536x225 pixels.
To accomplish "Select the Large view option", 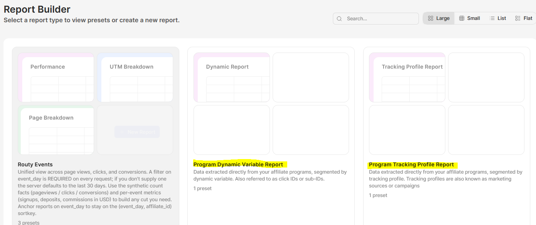I will click(439, 18).
